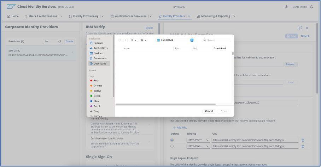Viewport: 321px width, 167px height.
Task: Click the Save button in configuration panel
Action: (292, 36)
